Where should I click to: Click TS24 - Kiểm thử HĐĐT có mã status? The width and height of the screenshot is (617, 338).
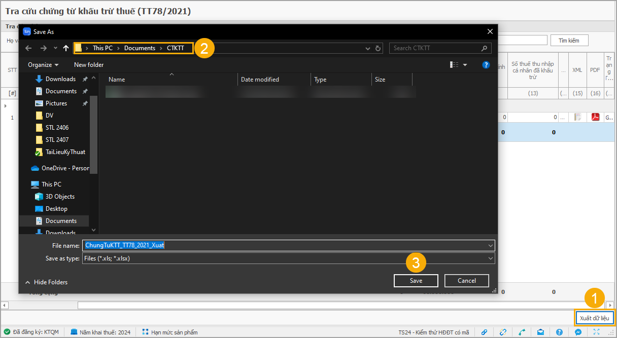434,332
